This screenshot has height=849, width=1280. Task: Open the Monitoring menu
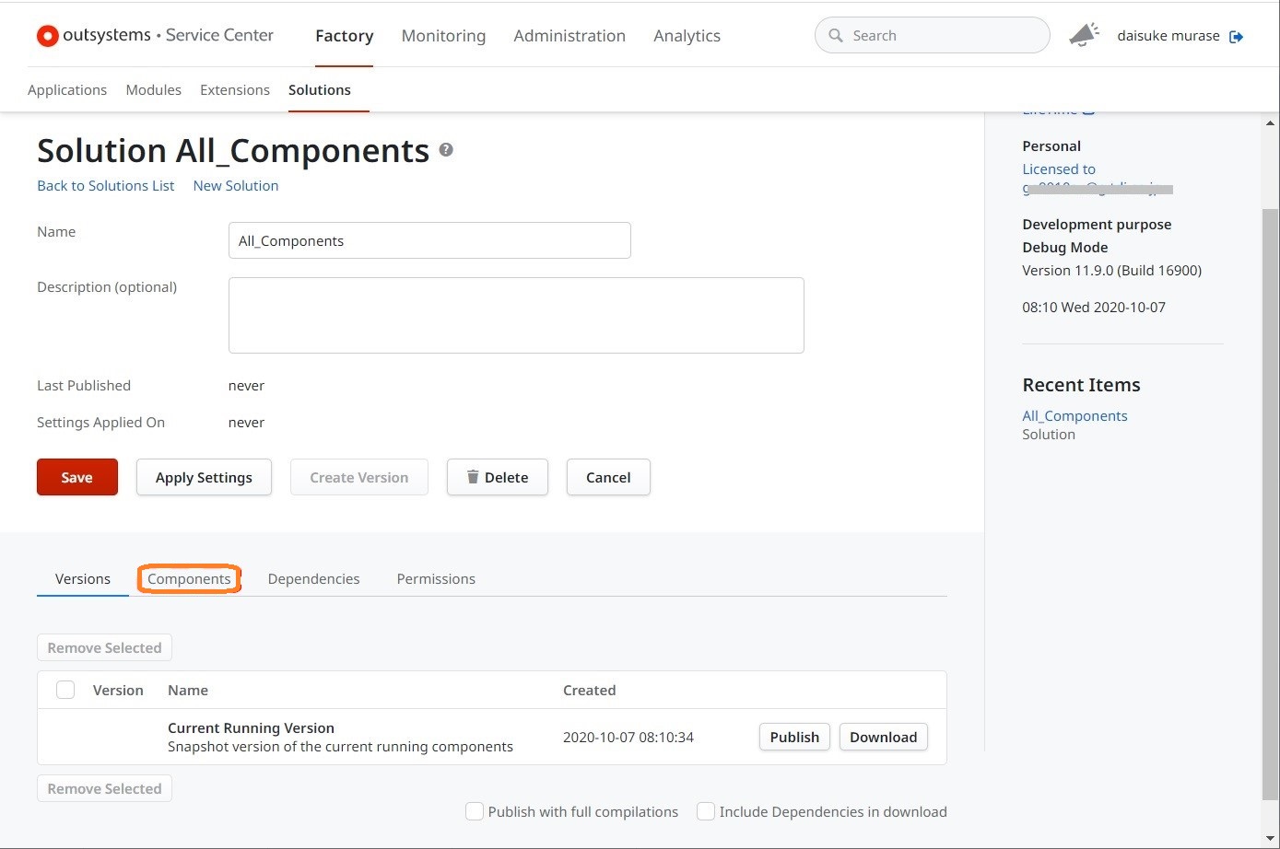(x=443, y=36)
